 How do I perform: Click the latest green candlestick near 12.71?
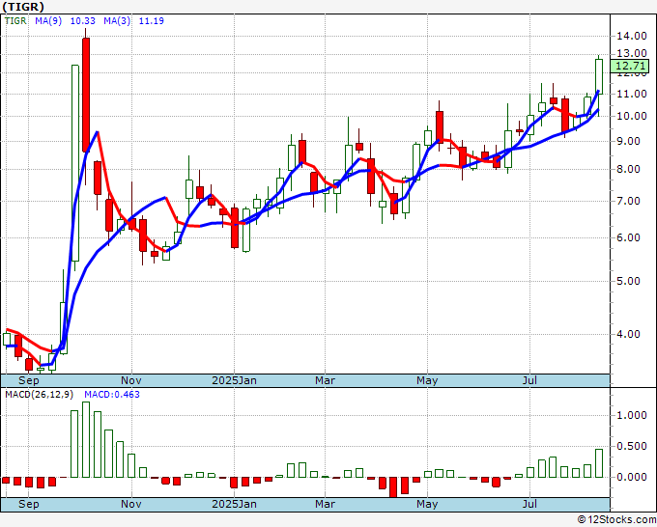(x=599, y=77)
